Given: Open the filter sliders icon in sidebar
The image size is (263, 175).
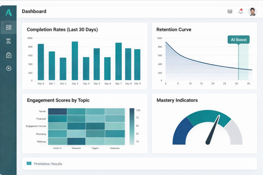Looking at the screenshot, I should [9, 41].
